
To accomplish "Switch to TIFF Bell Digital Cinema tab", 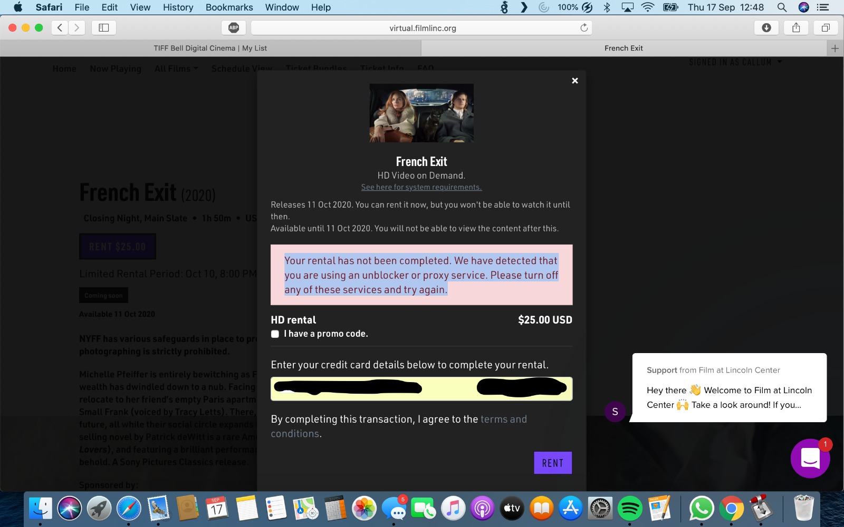I will [210, 48].
